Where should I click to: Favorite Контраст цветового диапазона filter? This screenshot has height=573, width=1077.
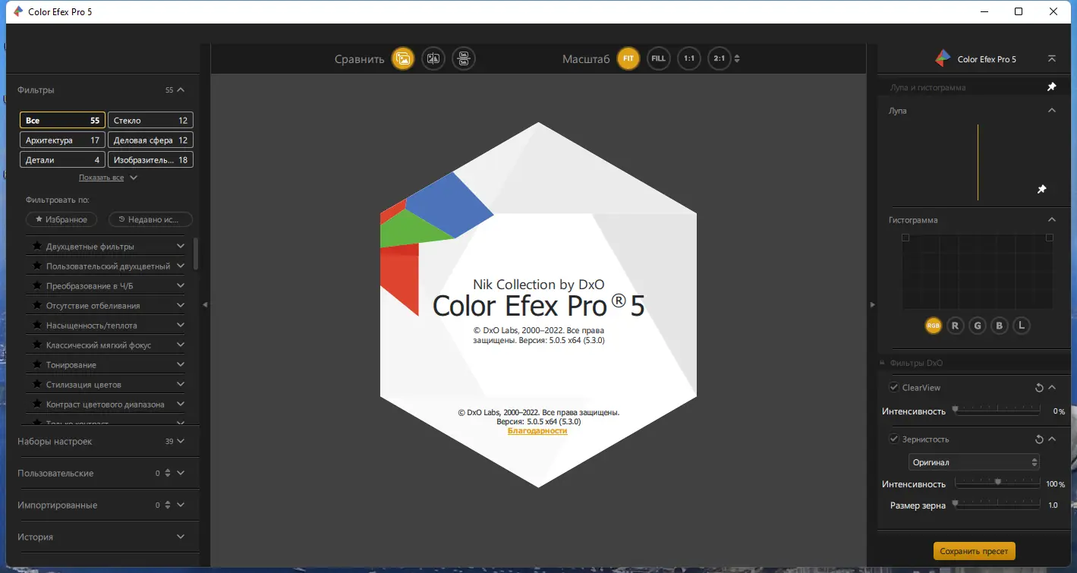[x=37, y=404]
